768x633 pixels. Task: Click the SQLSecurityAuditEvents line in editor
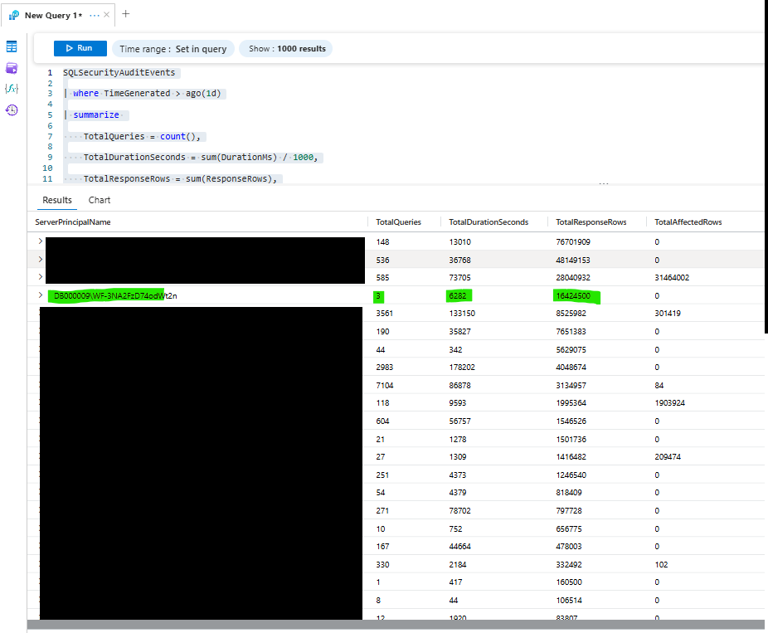tap(119, 72)
